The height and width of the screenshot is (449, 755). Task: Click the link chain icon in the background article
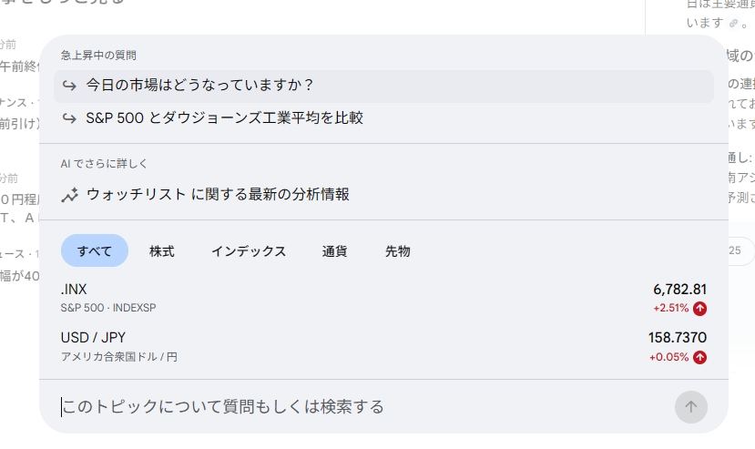pos(734,23)
